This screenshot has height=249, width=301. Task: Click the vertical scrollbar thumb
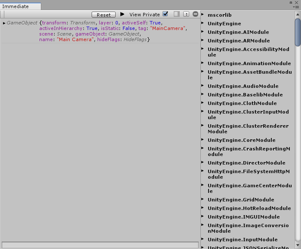coord(298,32)
